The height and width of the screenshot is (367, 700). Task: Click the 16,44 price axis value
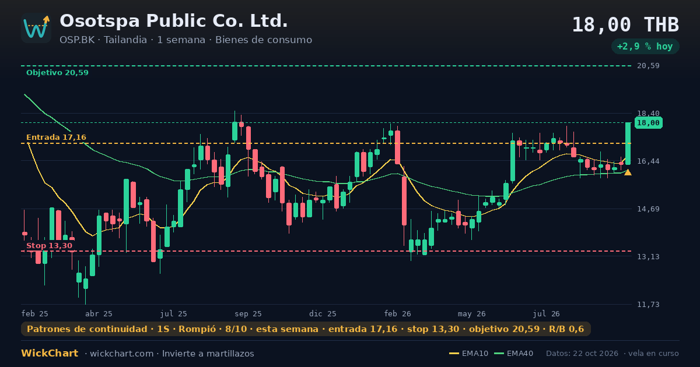[648, 161]
